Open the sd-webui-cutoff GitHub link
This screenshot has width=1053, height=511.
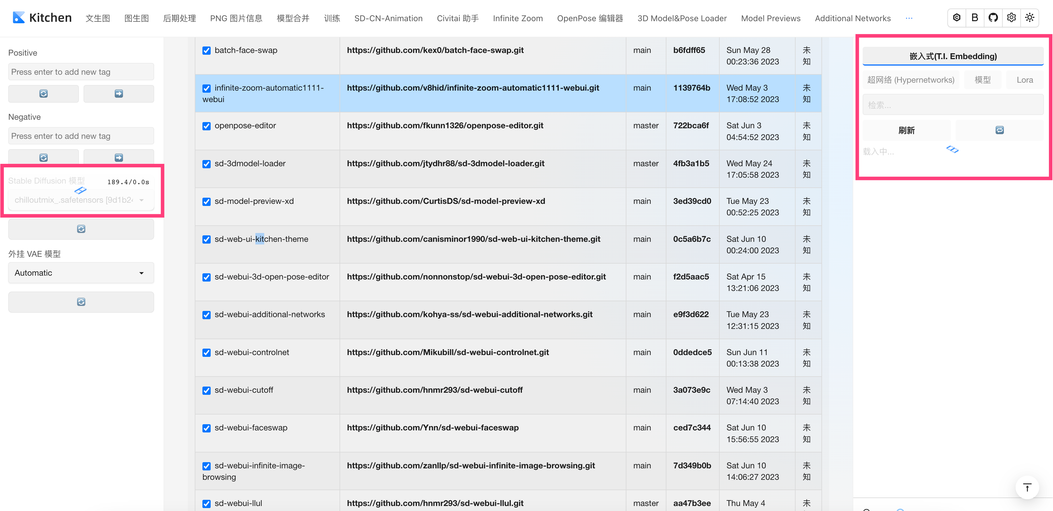pos(435,390)
